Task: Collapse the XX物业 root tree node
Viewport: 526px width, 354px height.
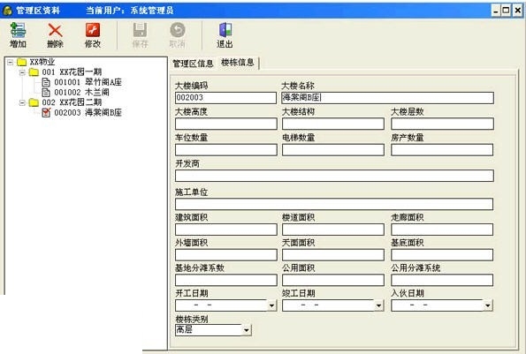Action: click(x=11, y=62)
